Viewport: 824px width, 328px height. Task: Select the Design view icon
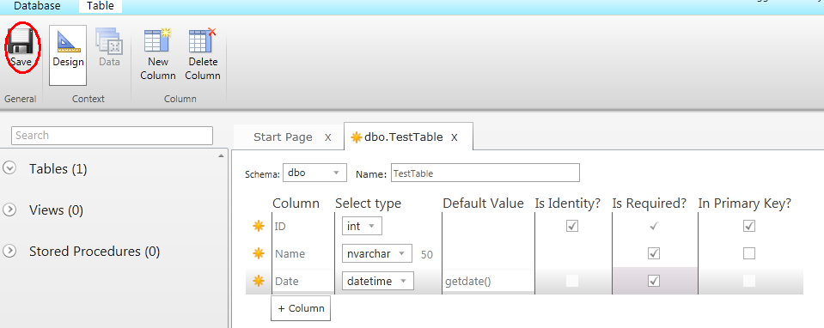coord(68,41)
